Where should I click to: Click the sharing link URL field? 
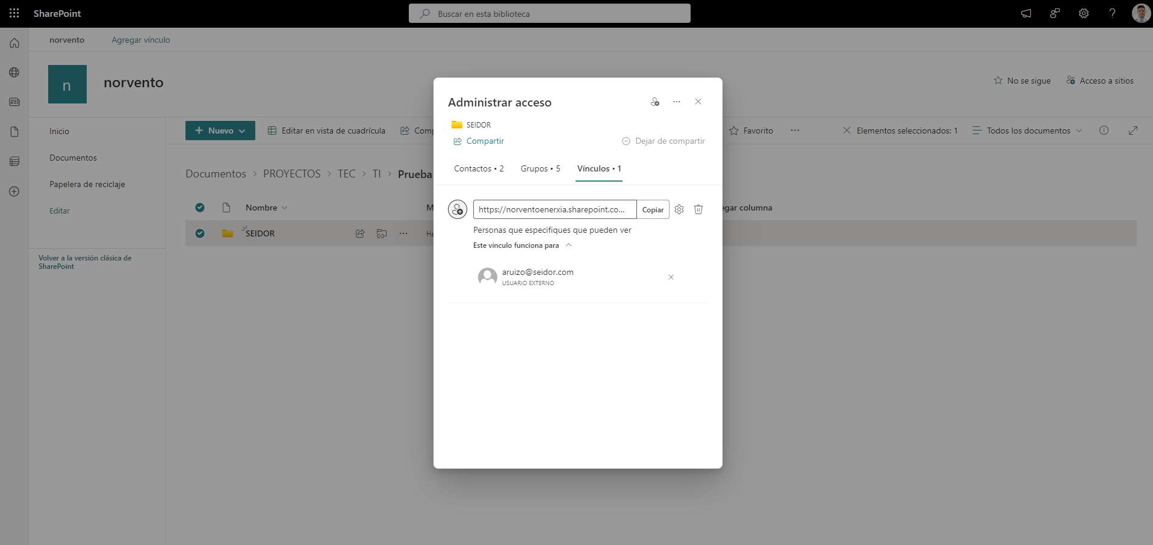click(x=555, y=209)
